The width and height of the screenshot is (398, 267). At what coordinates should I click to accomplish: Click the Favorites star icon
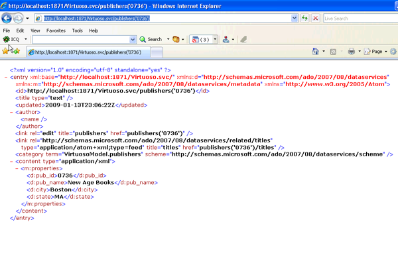pos(6,51)
